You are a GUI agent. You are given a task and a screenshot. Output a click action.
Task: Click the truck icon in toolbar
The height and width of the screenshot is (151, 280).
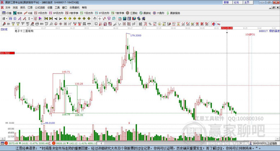click(x=143, y=19)
